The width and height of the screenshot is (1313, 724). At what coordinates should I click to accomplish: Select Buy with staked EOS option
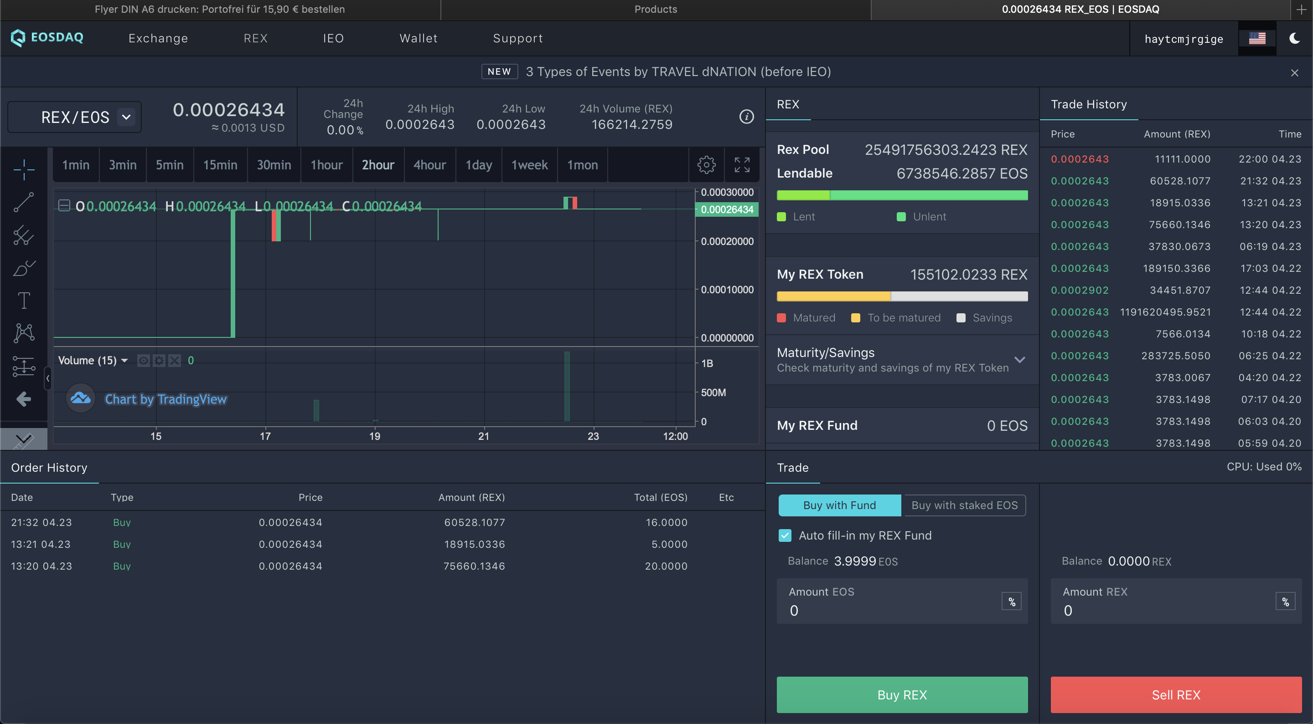tap(964, 505)
